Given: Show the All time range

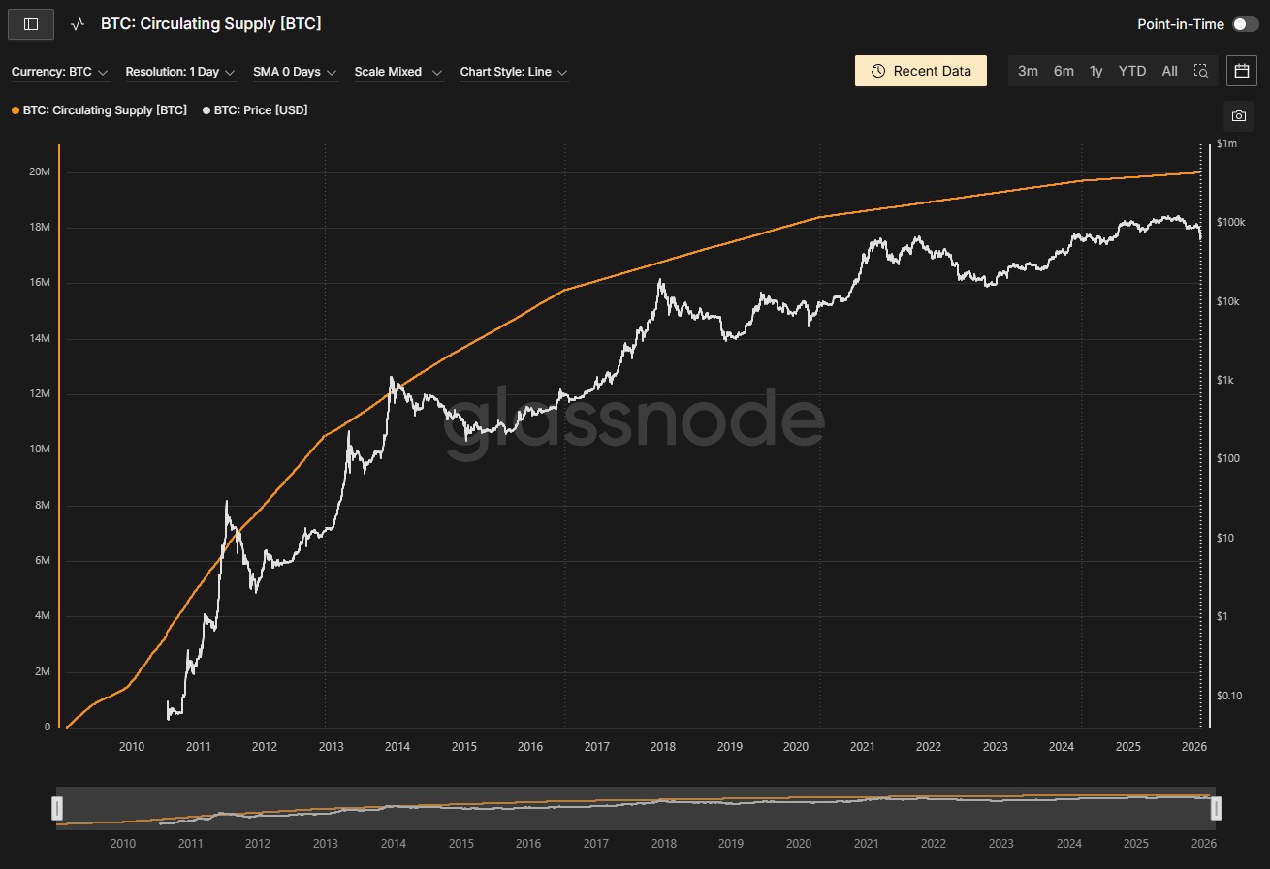Looking at the screenshot, I should click(x=1169, y=71).
